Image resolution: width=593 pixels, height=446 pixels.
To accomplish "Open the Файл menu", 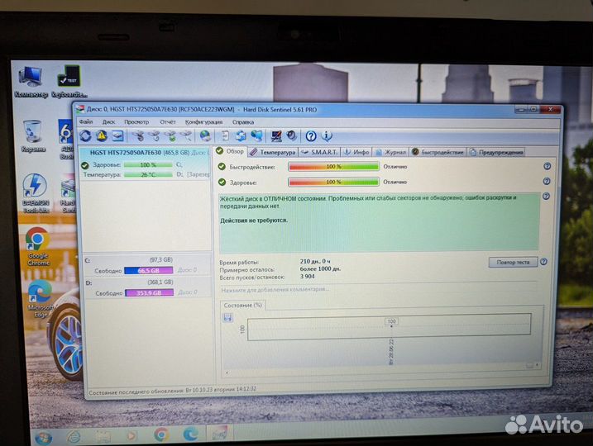I will [86, 121].
